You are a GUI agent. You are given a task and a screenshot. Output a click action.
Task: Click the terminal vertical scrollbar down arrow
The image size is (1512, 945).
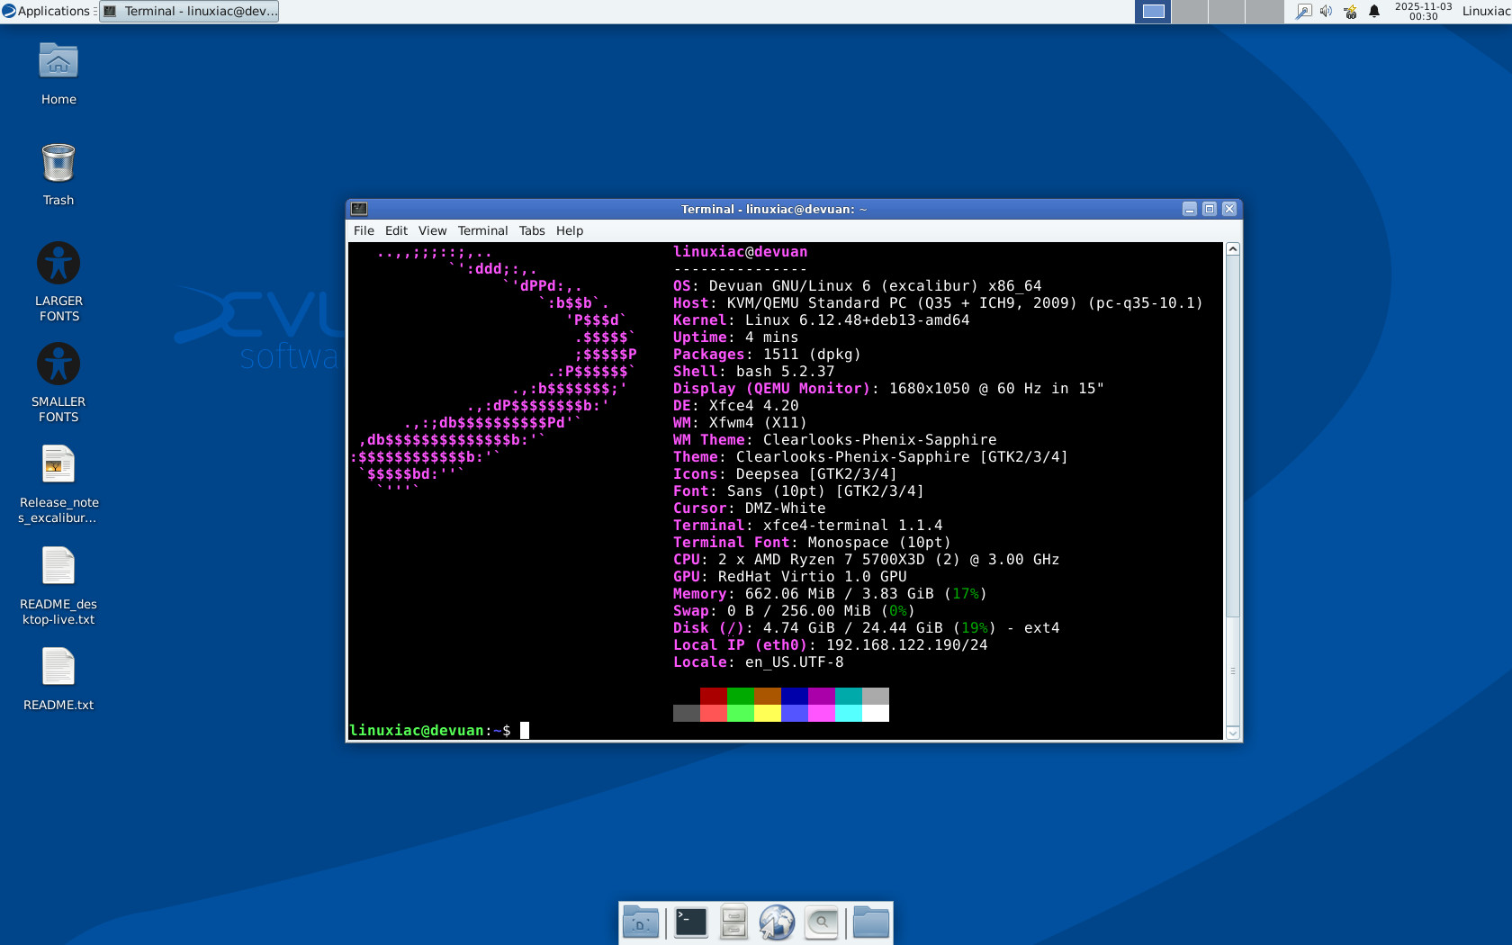point(1233,733)
